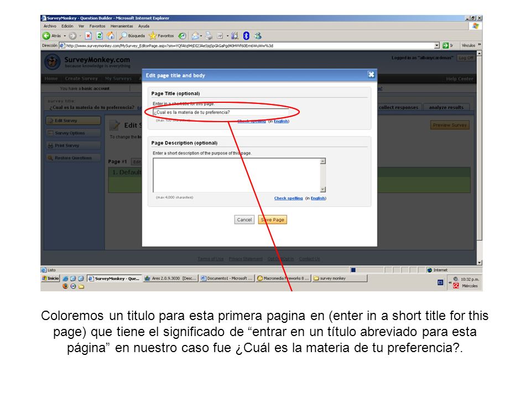Viewport: 531px width, 398px height.
Task: Switch to Documento1 - Microsoft taskbar item
Action: coord(226,278)
